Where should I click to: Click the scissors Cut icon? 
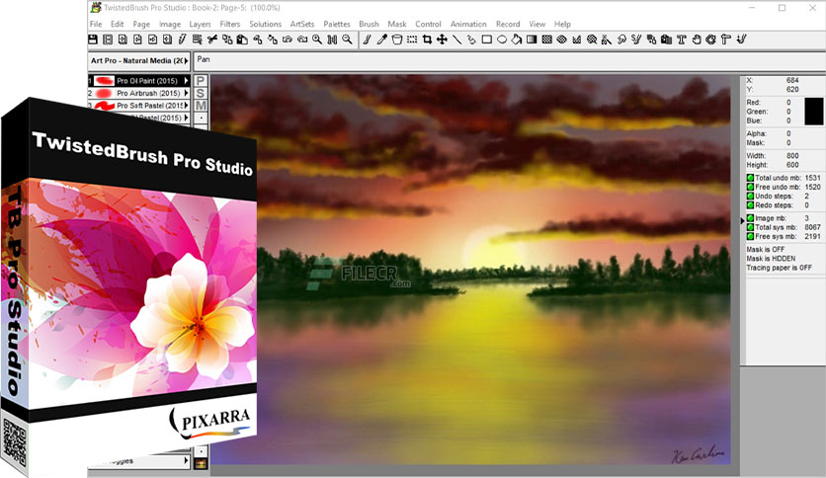212,40
